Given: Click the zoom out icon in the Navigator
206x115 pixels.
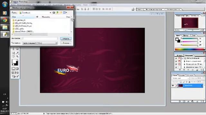Looking at the screenshot, I should point(185,30).
